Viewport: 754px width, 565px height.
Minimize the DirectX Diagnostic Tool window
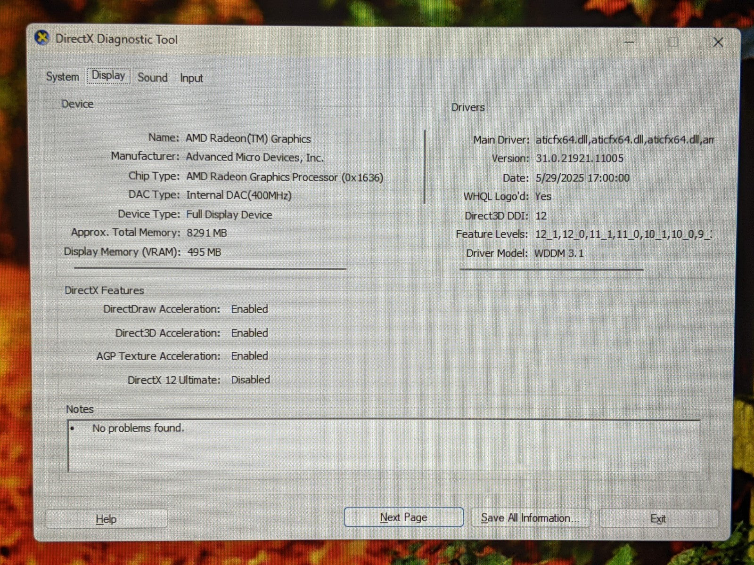(629, 42)
